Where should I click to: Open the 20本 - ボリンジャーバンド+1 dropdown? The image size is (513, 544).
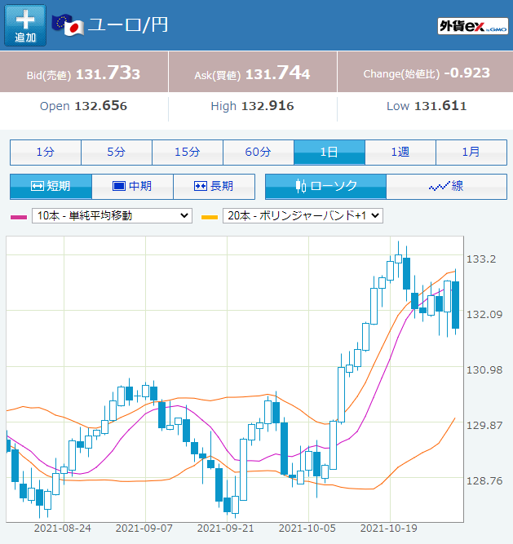click(x=303, y=216)
